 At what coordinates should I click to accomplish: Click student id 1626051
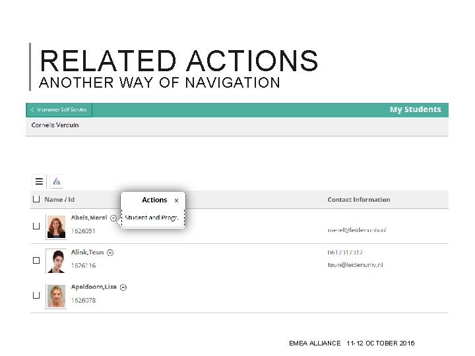pos(83,231)
